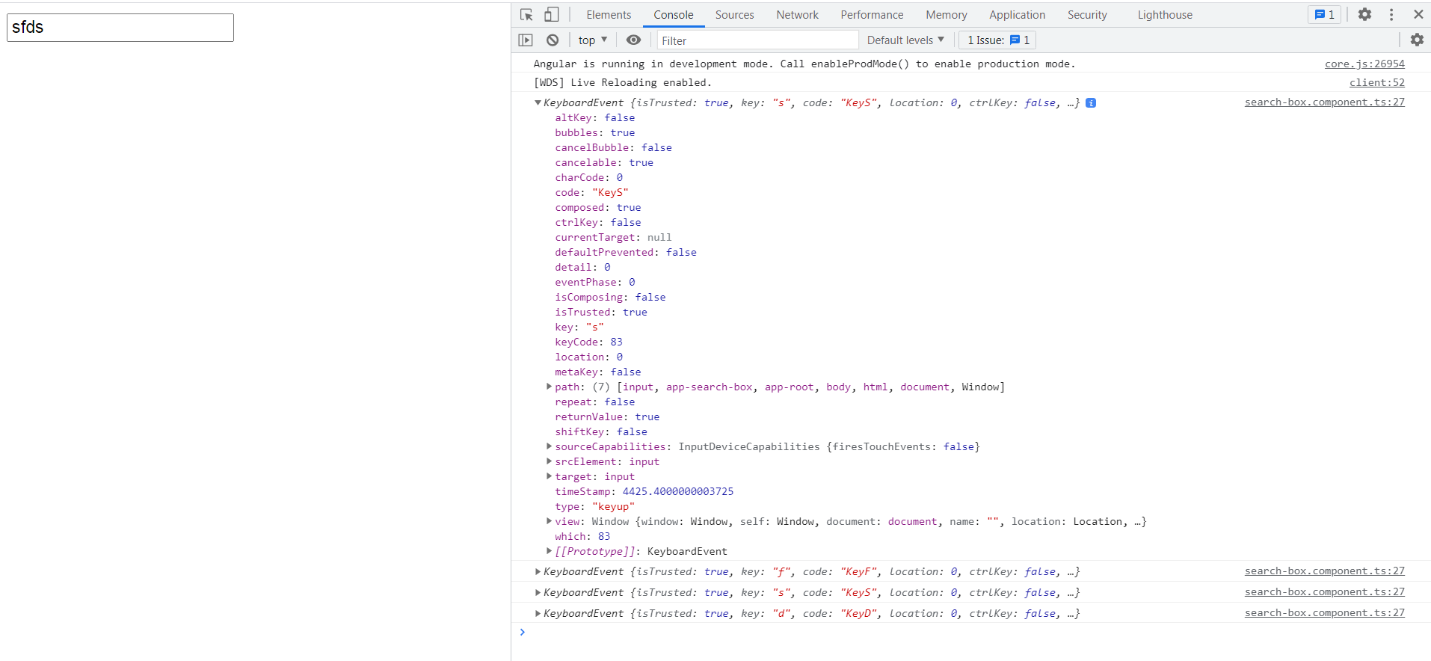Image resolution: width=1431 pixels, height=661 pixels.
Task: Expand the srcElement property
Action: (x=549, y=462)
